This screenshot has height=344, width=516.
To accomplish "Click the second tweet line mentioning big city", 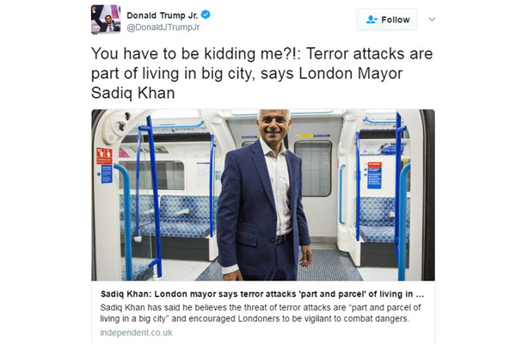I will click(247, 73).
